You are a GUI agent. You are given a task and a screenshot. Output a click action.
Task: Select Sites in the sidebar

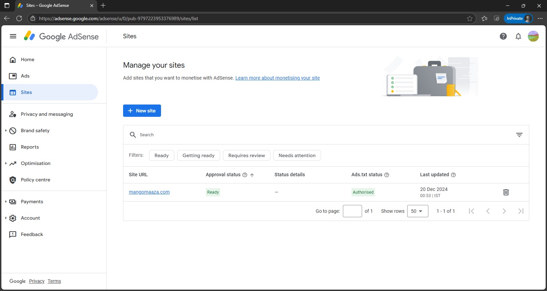click(x=50, y=92)
